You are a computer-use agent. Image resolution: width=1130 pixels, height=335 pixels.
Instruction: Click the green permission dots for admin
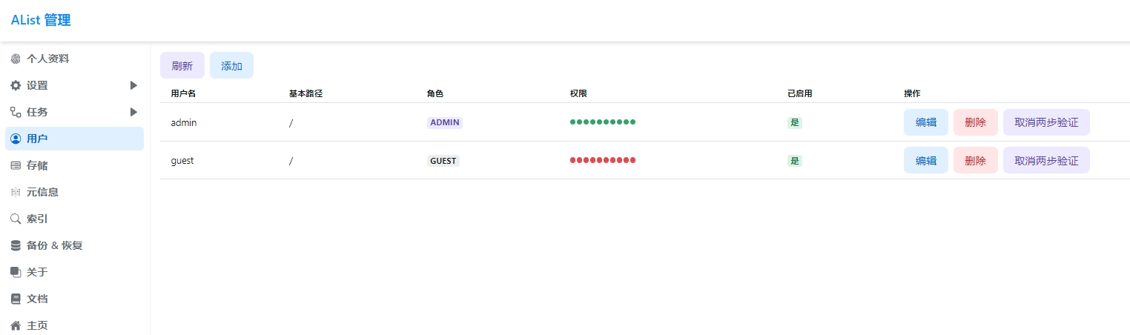pos(602,122)
